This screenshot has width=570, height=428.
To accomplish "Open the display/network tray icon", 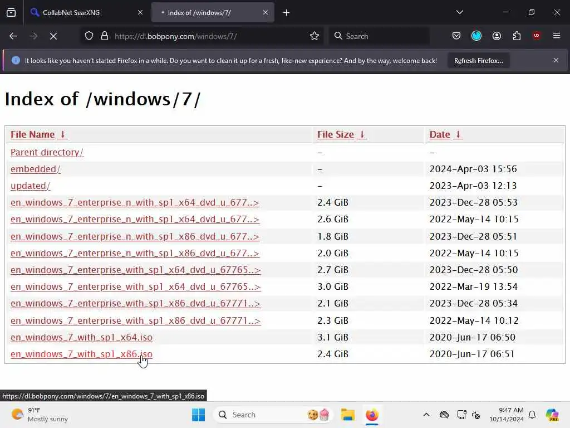I will pyautogui.click(x=461, y=415).
